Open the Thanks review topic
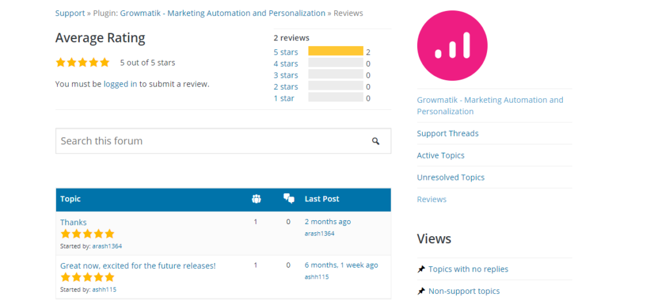Screen dimensions: 658x301 click(73, 222)
